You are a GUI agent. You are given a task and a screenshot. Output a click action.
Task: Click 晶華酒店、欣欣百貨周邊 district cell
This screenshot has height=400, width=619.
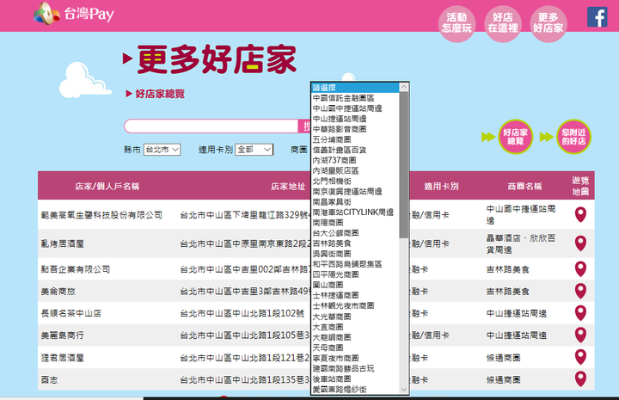click(x=521, y=243)
